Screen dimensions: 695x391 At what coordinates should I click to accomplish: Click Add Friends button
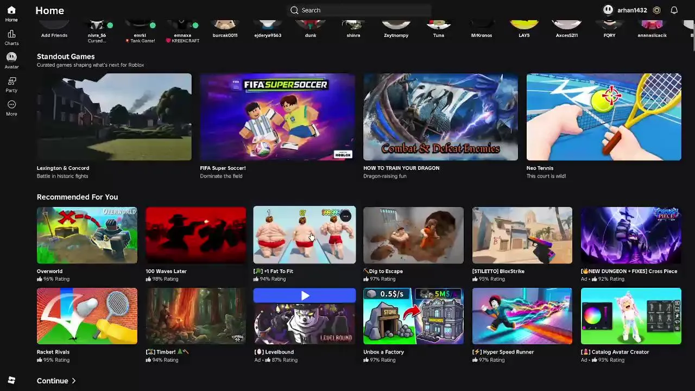tap(54, 26)
